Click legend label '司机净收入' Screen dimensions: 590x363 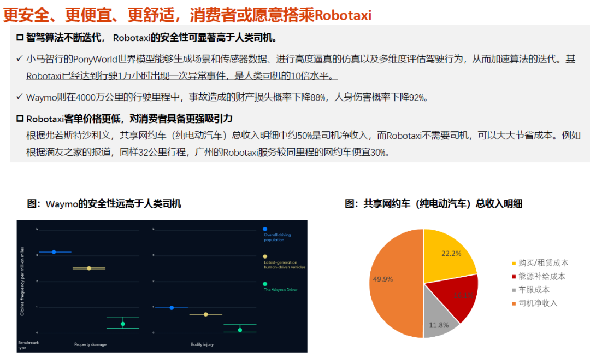538,303
